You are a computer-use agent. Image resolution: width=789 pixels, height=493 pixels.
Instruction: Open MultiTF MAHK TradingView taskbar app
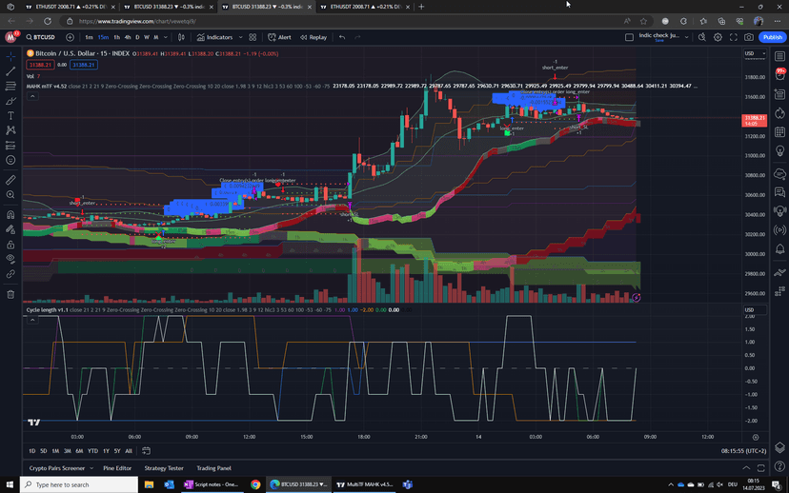pos(365,484)
